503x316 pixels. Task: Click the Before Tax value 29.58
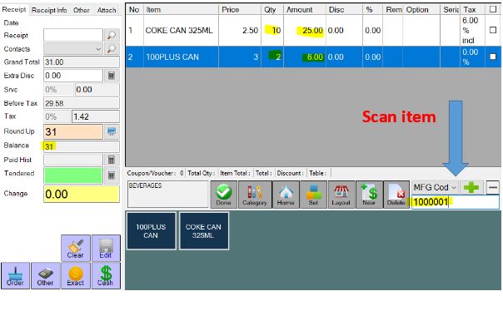point(82,103)
